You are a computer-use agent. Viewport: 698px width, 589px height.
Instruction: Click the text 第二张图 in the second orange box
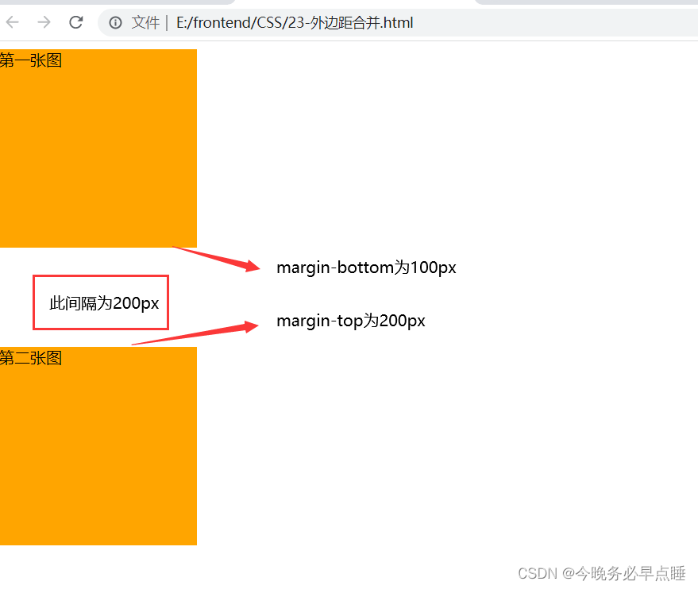tap(31, 358)
